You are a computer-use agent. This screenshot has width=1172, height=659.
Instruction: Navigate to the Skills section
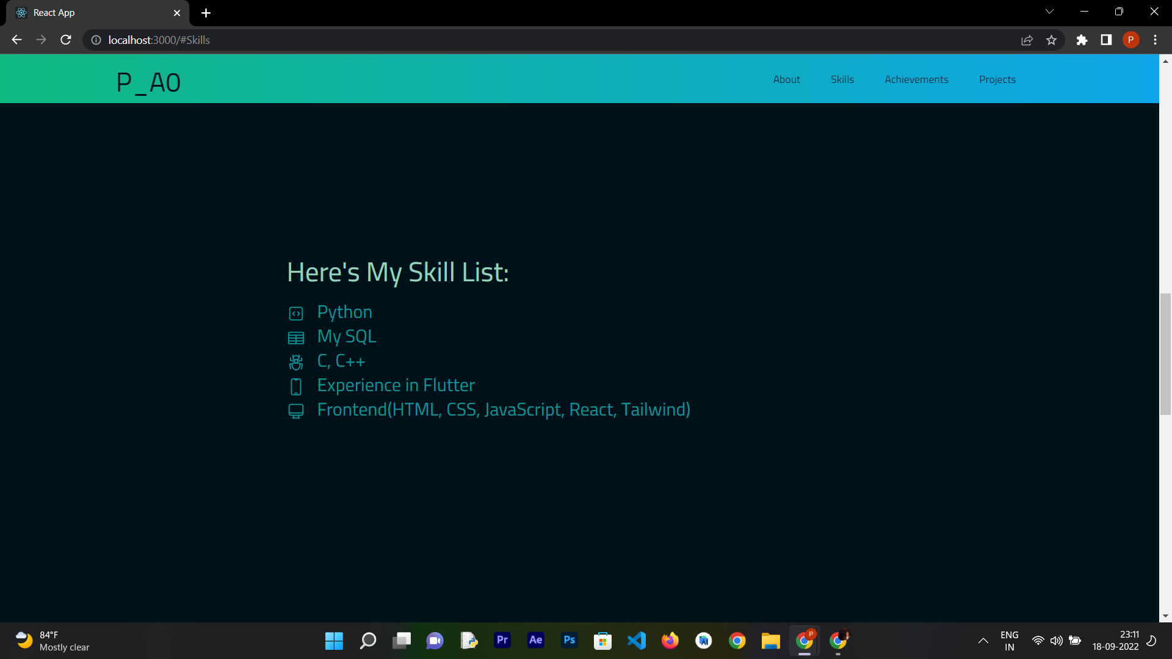coord(842,79)
